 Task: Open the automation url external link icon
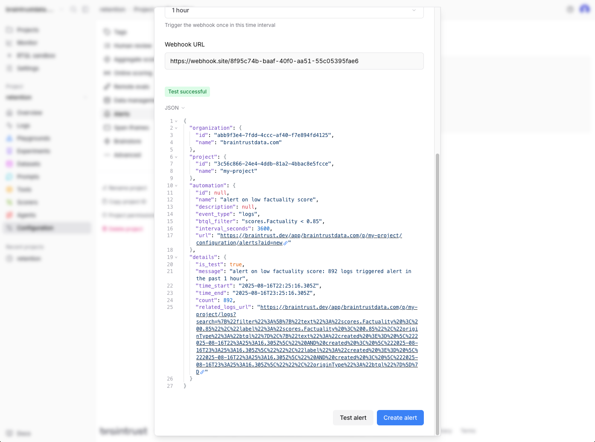coord(286,243)
